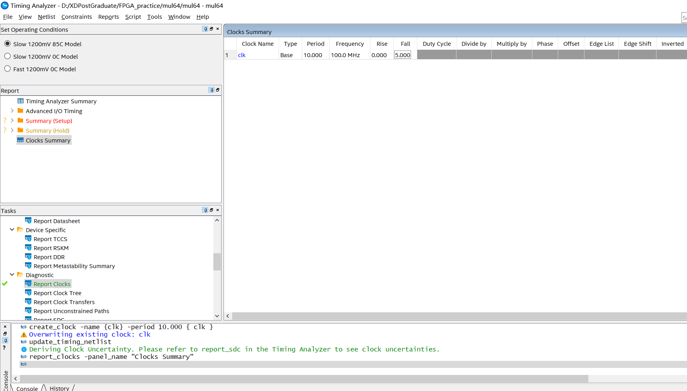Click the Summary (Hold) folder icon
The image size is (687, 391).
(x=20, y=130)
